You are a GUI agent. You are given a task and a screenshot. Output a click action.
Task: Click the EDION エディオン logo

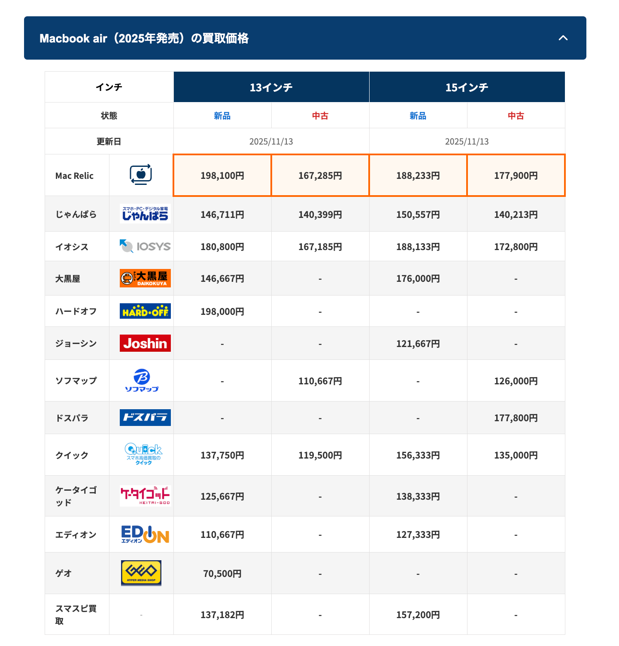(x=145, y=534)
